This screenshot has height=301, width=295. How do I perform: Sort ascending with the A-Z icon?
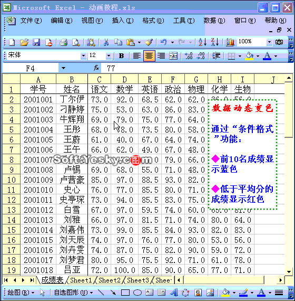pos(202,42)
